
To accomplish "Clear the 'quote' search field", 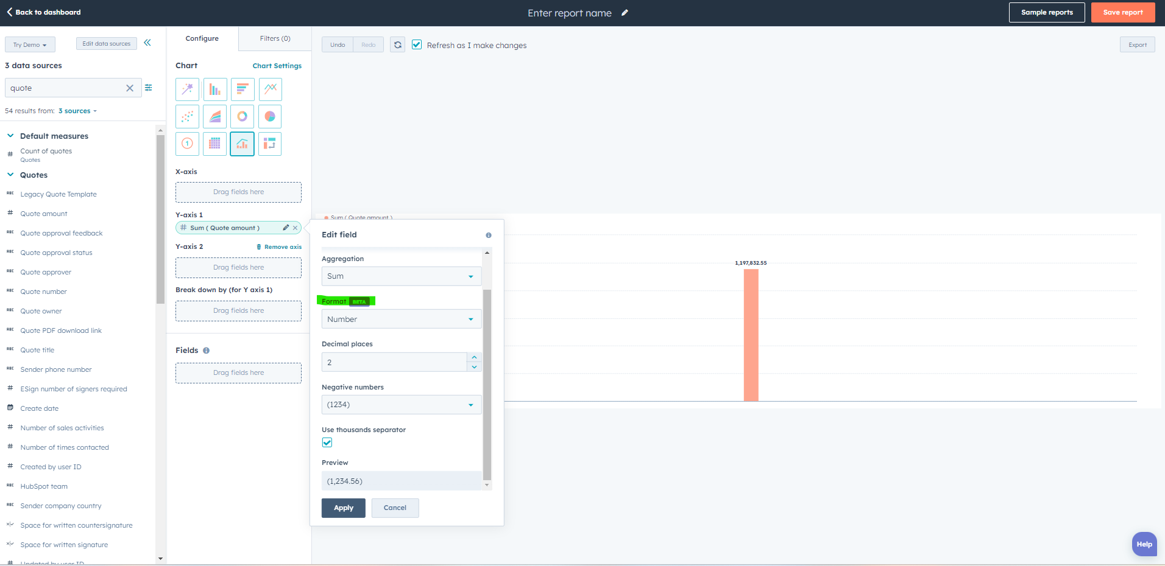I will [x=130, y=88].
